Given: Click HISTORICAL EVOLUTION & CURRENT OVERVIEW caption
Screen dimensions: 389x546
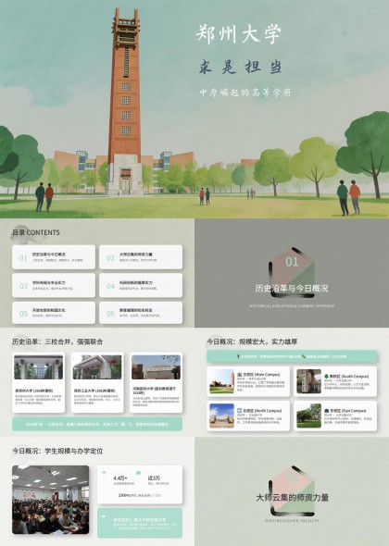Looking at the screenshot, I should click(x=292, y=305).
